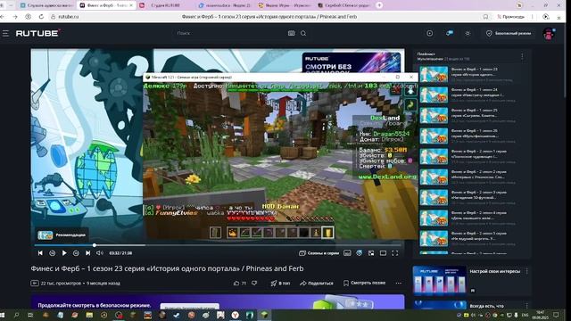This screenshot has height=321, width=571.
Task: Open the user profile avatar menu
Action: tap(549, 34)
